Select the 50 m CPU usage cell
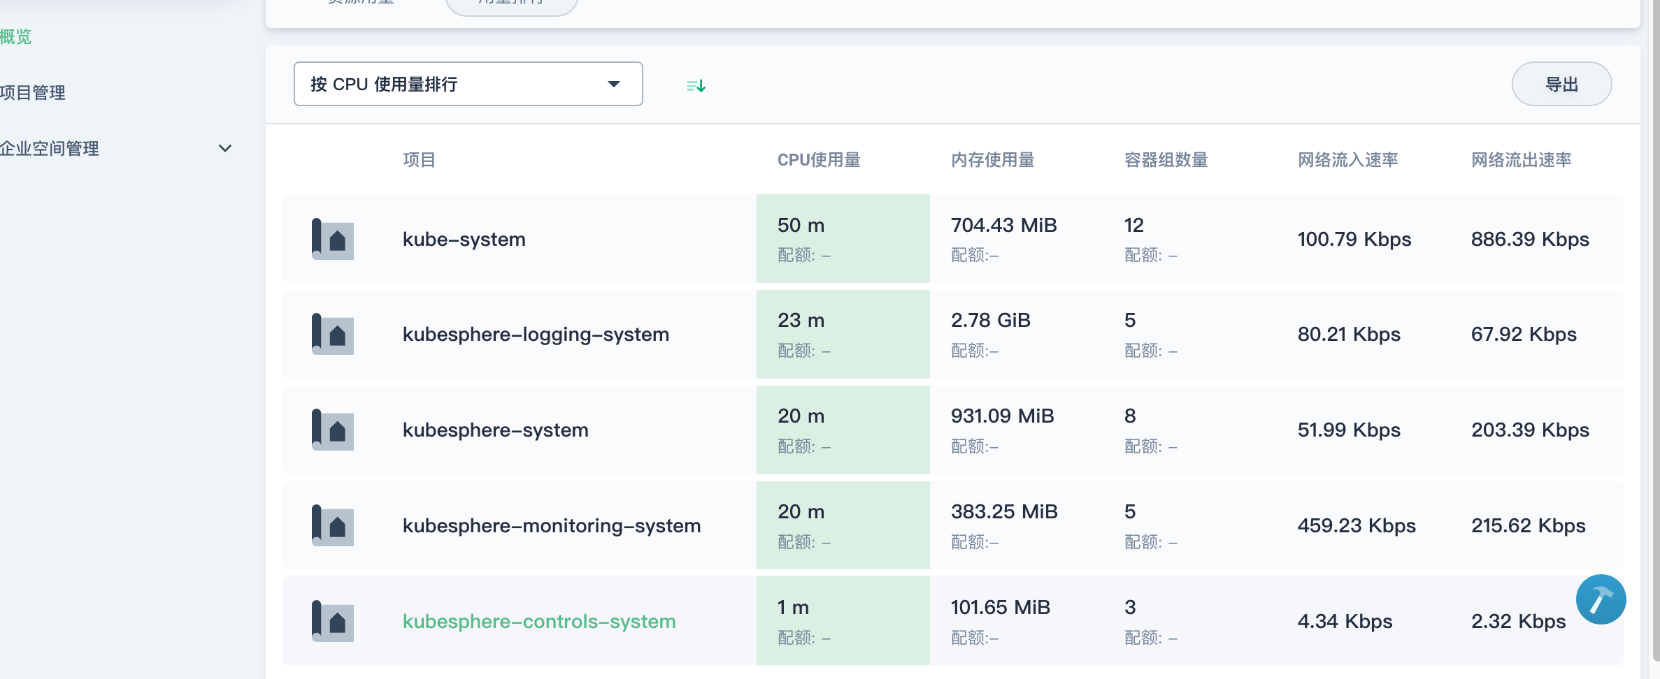Screen dimensions: 1660x679 (x=843, y=238)
